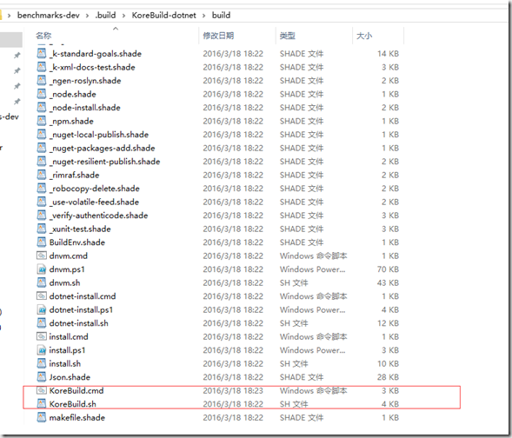Click the dnvm.sh file icon
The height and width of the screenshot is (438, 512).
pos(42,282)
